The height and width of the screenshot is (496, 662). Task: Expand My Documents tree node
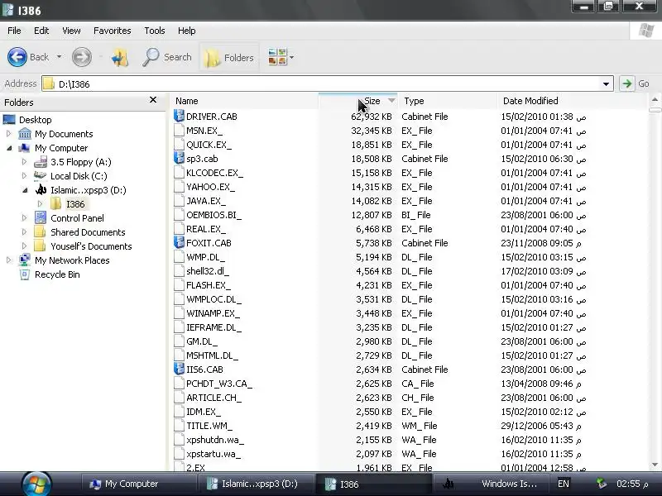9,134
